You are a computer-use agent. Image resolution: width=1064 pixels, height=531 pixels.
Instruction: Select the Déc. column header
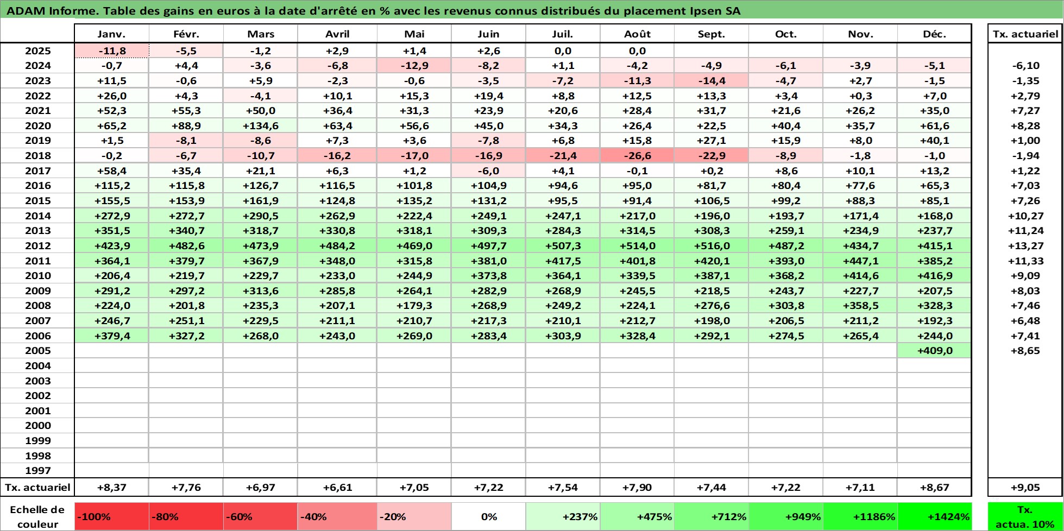click(x=934, y=34)
